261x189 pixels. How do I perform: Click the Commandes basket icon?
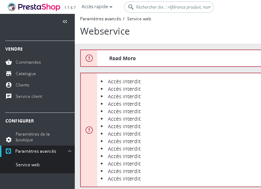[9, 62]
